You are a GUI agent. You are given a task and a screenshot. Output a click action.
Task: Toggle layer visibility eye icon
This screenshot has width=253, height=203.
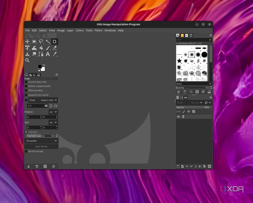(x=178, y=117)
